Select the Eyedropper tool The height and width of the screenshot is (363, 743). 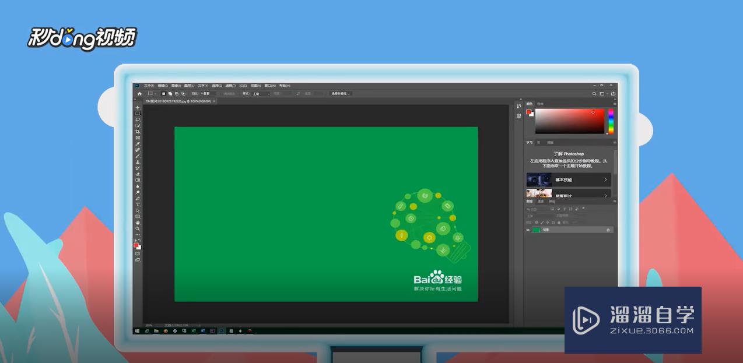pyautogui.click(x=138, y=144)
